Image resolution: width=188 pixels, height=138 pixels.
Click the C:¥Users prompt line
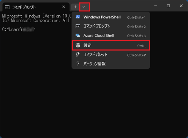(x=19, y=29)
